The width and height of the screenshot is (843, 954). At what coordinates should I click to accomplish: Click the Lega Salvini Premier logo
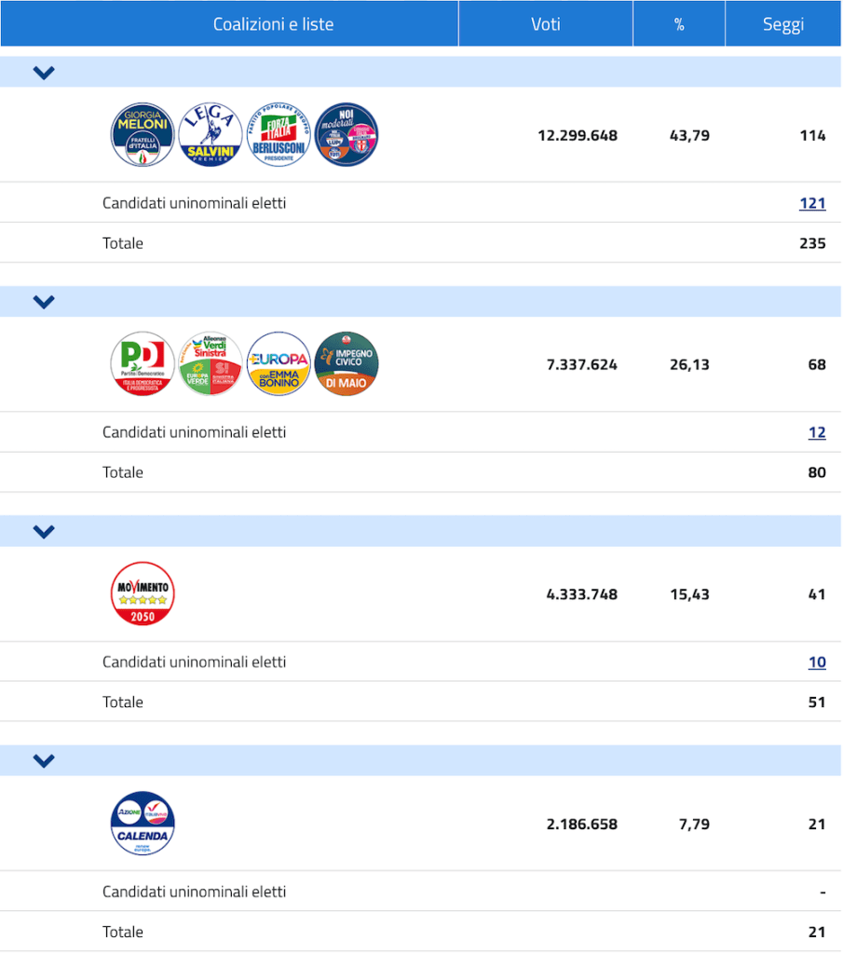tap(211, 135)
